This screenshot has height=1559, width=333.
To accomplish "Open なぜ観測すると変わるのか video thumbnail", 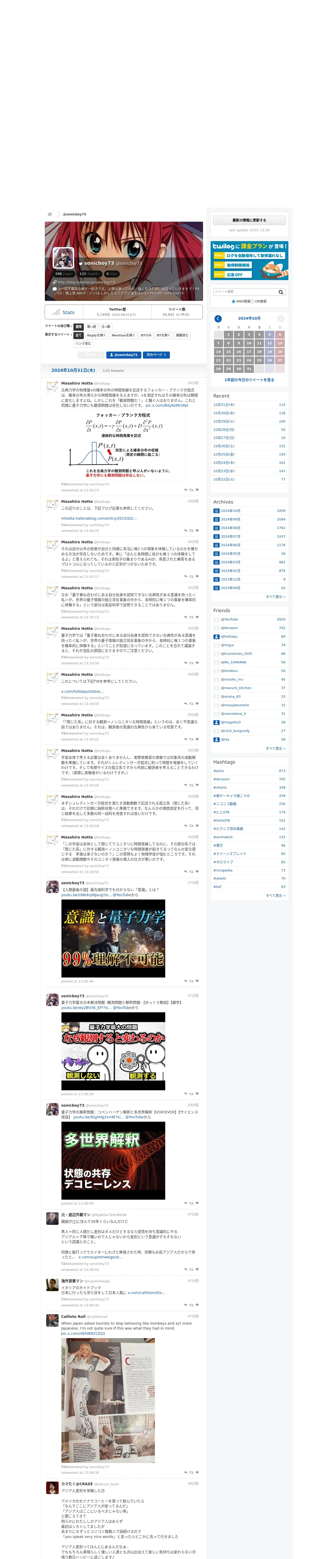I will point(113,1051).
